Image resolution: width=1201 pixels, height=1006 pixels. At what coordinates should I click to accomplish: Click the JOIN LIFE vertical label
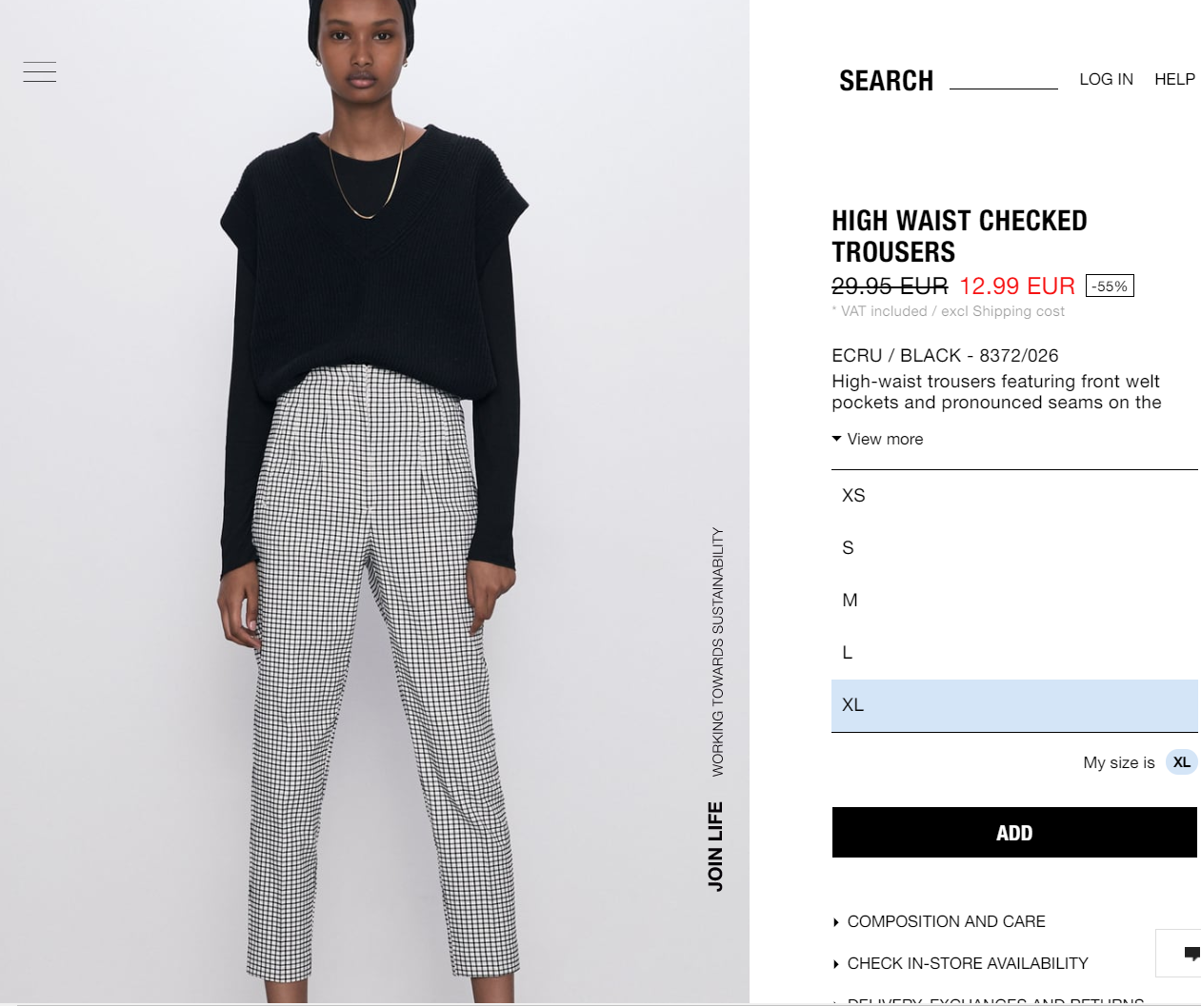point(715,846)
